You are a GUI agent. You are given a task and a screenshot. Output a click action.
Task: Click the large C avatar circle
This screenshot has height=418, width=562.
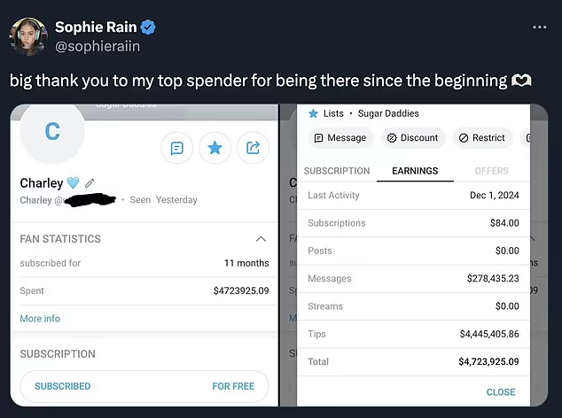(x=52, y=132)
